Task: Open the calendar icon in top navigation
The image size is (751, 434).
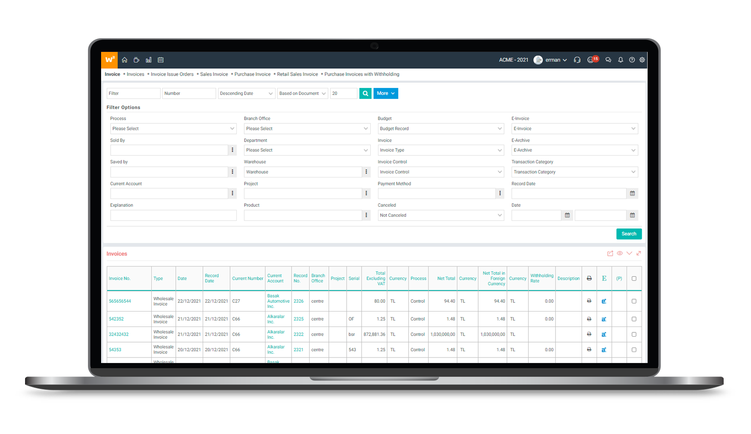Action: pos(161,60)
